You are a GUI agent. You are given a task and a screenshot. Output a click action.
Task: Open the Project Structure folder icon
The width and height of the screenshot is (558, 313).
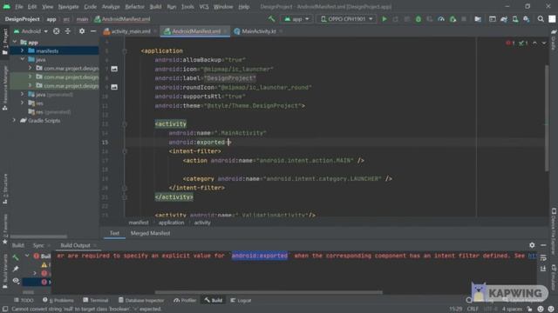tap(478, 19)
